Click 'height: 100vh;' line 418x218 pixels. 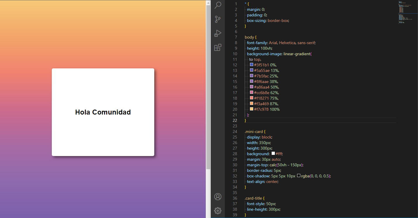260,48
